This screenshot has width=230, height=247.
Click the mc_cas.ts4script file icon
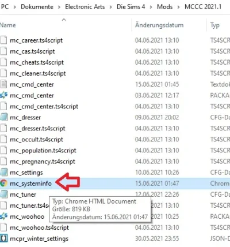pyautogui.click(x=3, y=51)
